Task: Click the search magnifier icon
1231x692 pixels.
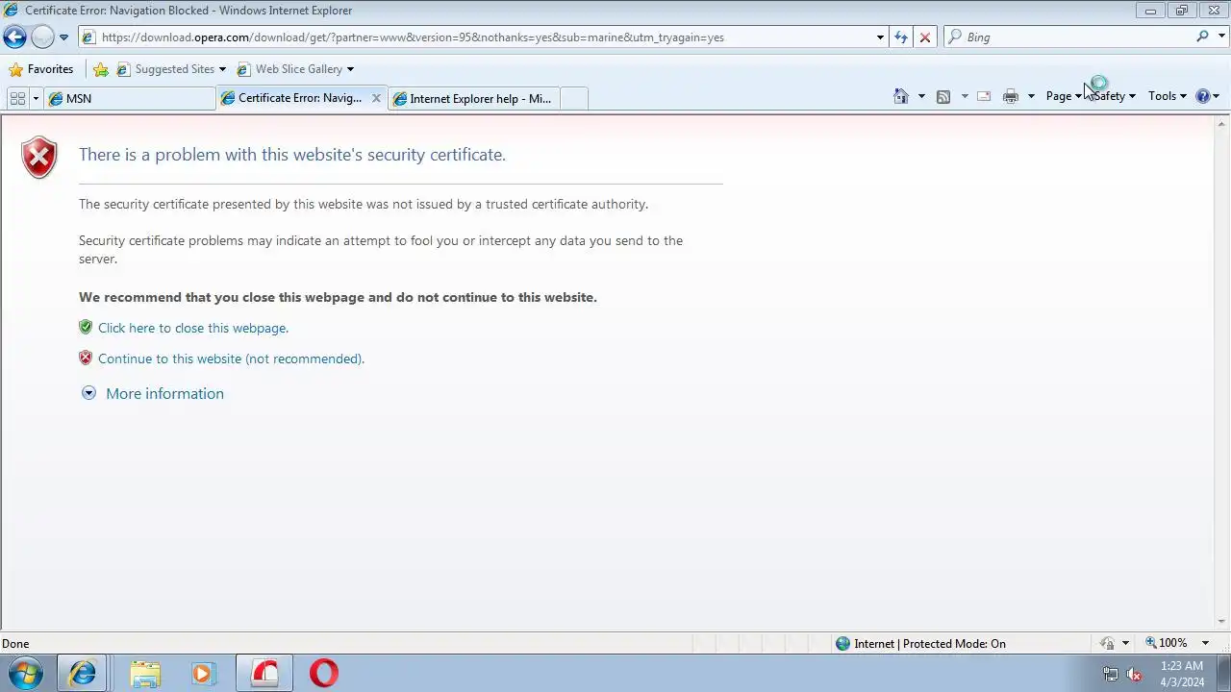Action: 1202,37
